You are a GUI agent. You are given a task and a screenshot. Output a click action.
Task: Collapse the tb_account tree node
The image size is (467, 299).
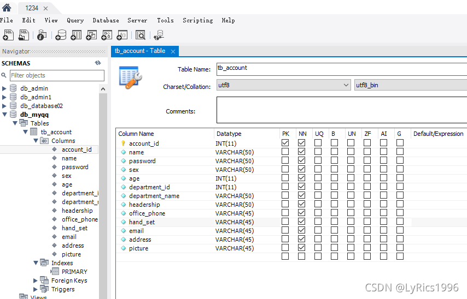25,131
